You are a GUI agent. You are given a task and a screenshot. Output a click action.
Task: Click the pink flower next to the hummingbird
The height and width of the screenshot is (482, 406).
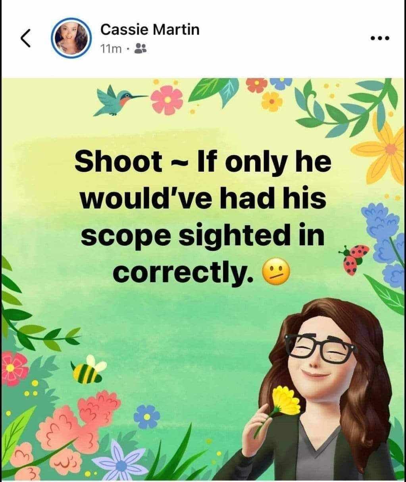[x=167, y=99]
